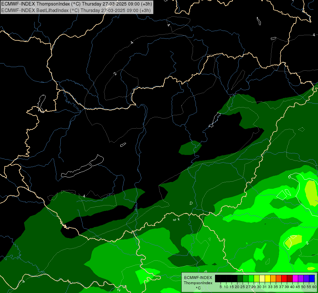Viewport: 318px width, 293px height.
Task: Select the pale yellow 30-31 legend swatch
Action: coord(262,278)
